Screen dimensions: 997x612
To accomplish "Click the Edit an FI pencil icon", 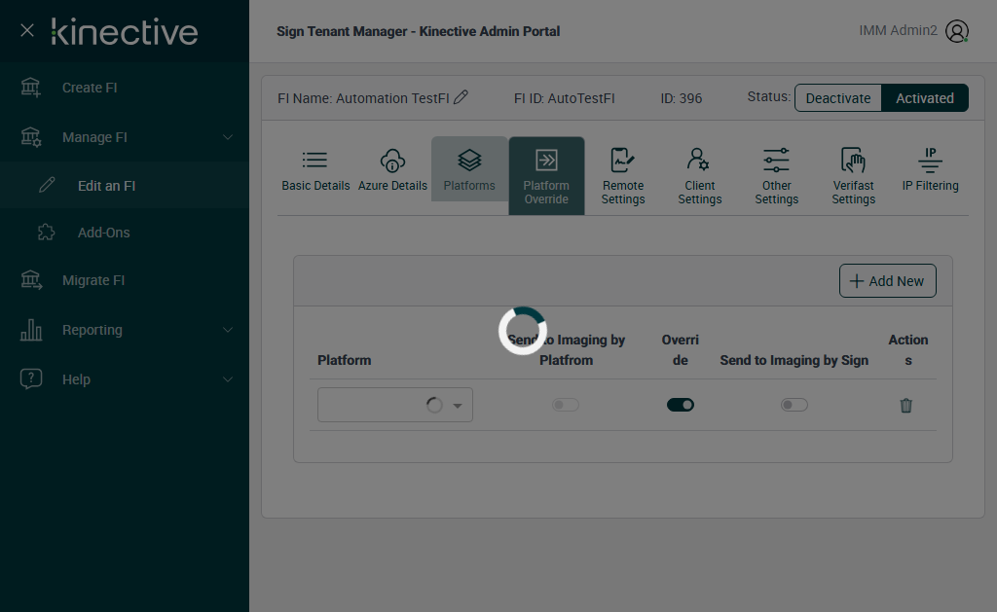I will (x=47, y=185).
